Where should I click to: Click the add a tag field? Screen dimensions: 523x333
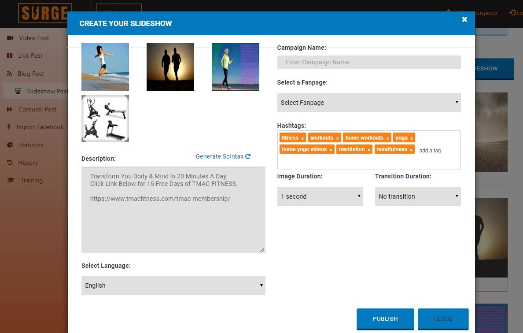(x=430, y=151)
